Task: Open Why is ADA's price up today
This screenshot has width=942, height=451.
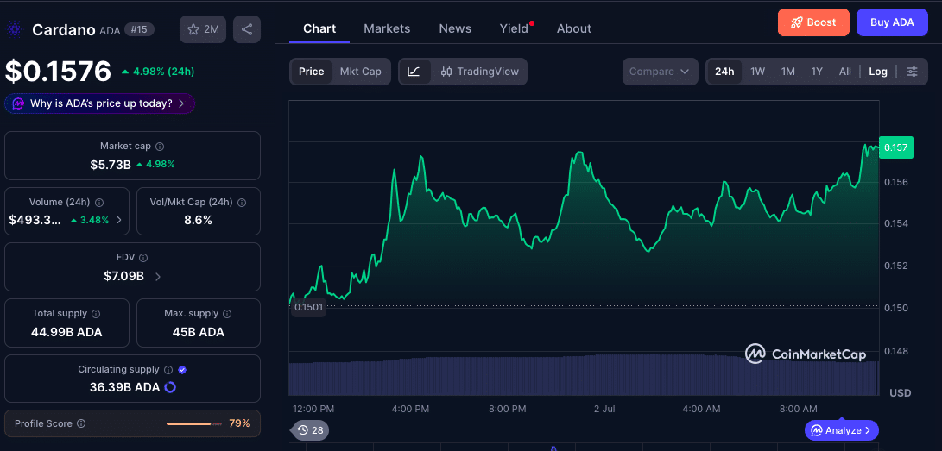Action: [x=100, y=103]
